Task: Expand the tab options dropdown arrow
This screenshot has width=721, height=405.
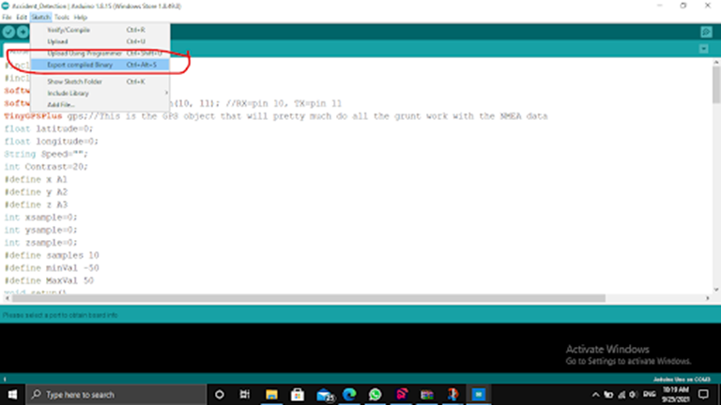Action: (706, 52)
